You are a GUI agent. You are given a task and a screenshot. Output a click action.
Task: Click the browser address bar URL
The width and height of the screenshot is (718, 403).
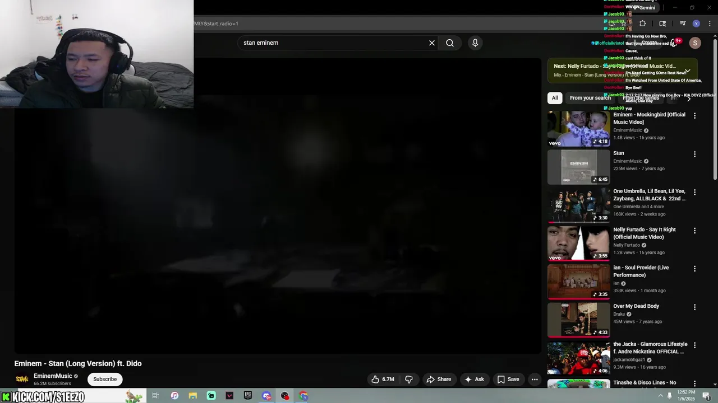pos(217,24)
